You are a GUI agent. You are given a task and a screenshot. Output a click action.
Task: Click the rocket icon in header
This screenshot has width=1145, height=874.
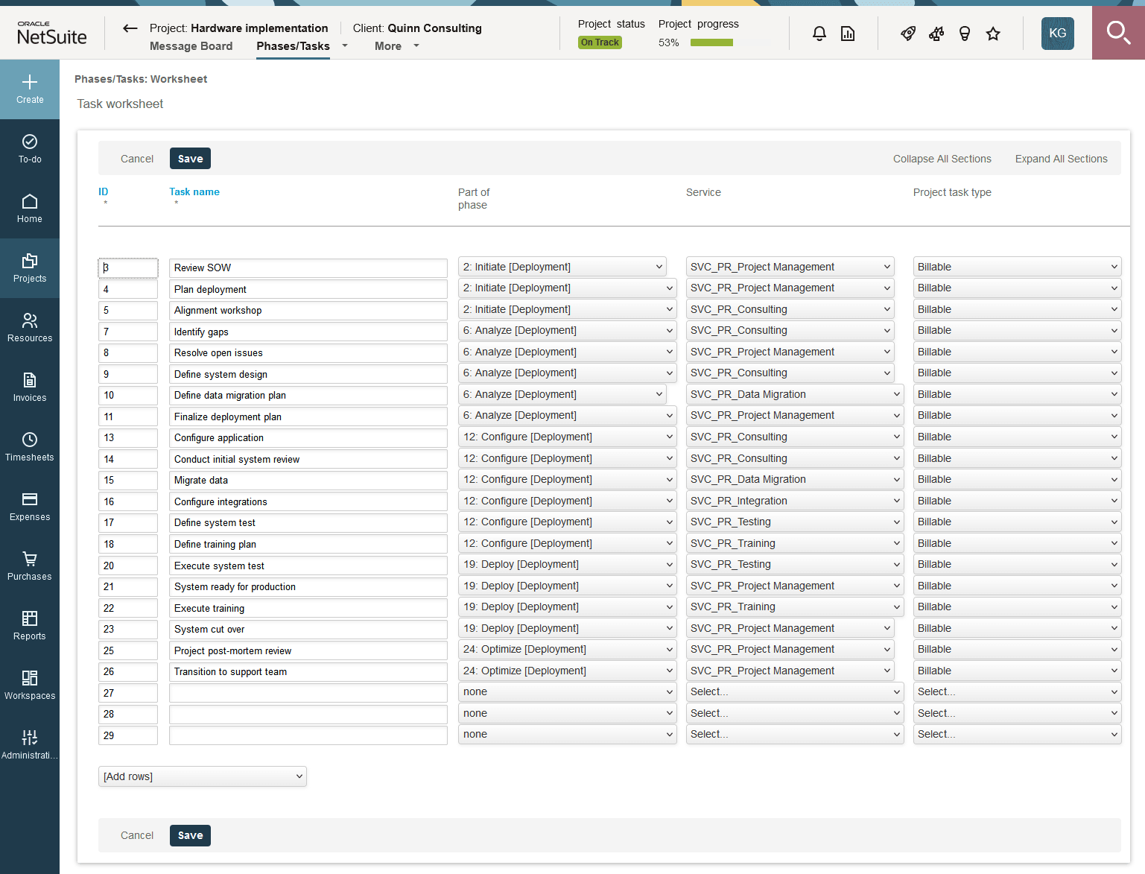pos(908,34)
